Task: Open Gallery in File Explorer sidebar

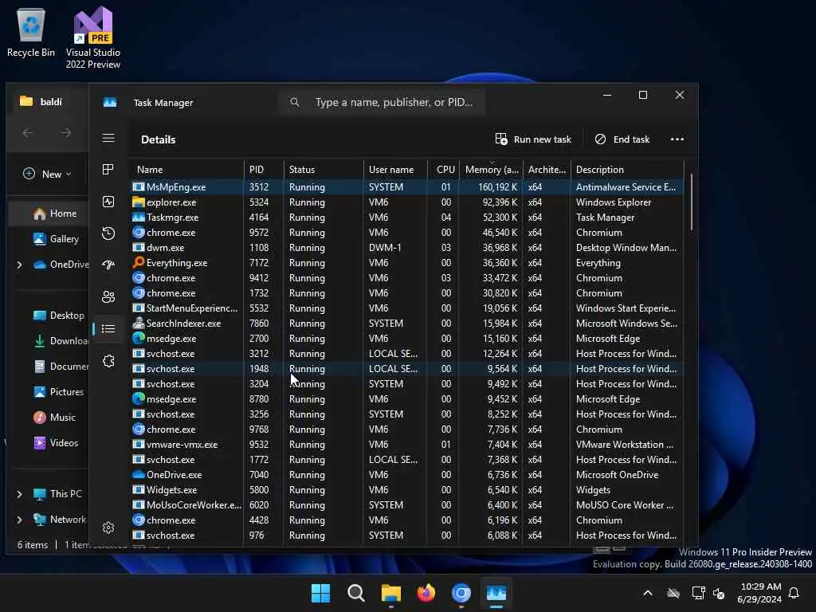Action: pyautogui.click(x=55, y=239)
